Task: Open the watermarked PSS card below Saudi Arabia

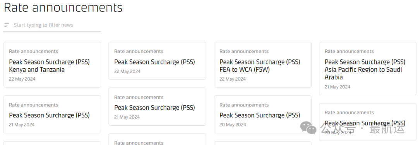Action: click(368, 122)
